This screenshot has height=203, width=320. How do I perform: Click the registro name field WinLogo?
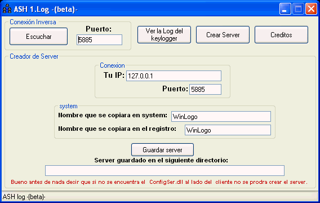coord(228,130)
